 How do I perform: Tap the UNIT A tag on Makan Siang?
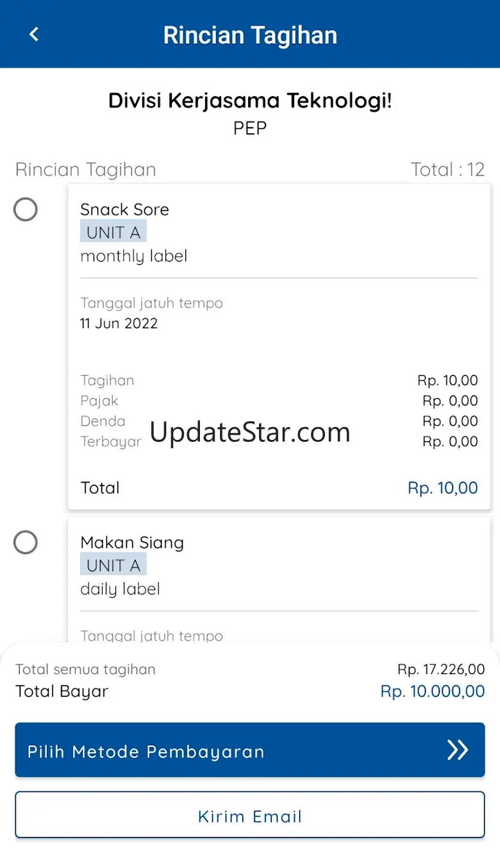(x=113, y=565)
